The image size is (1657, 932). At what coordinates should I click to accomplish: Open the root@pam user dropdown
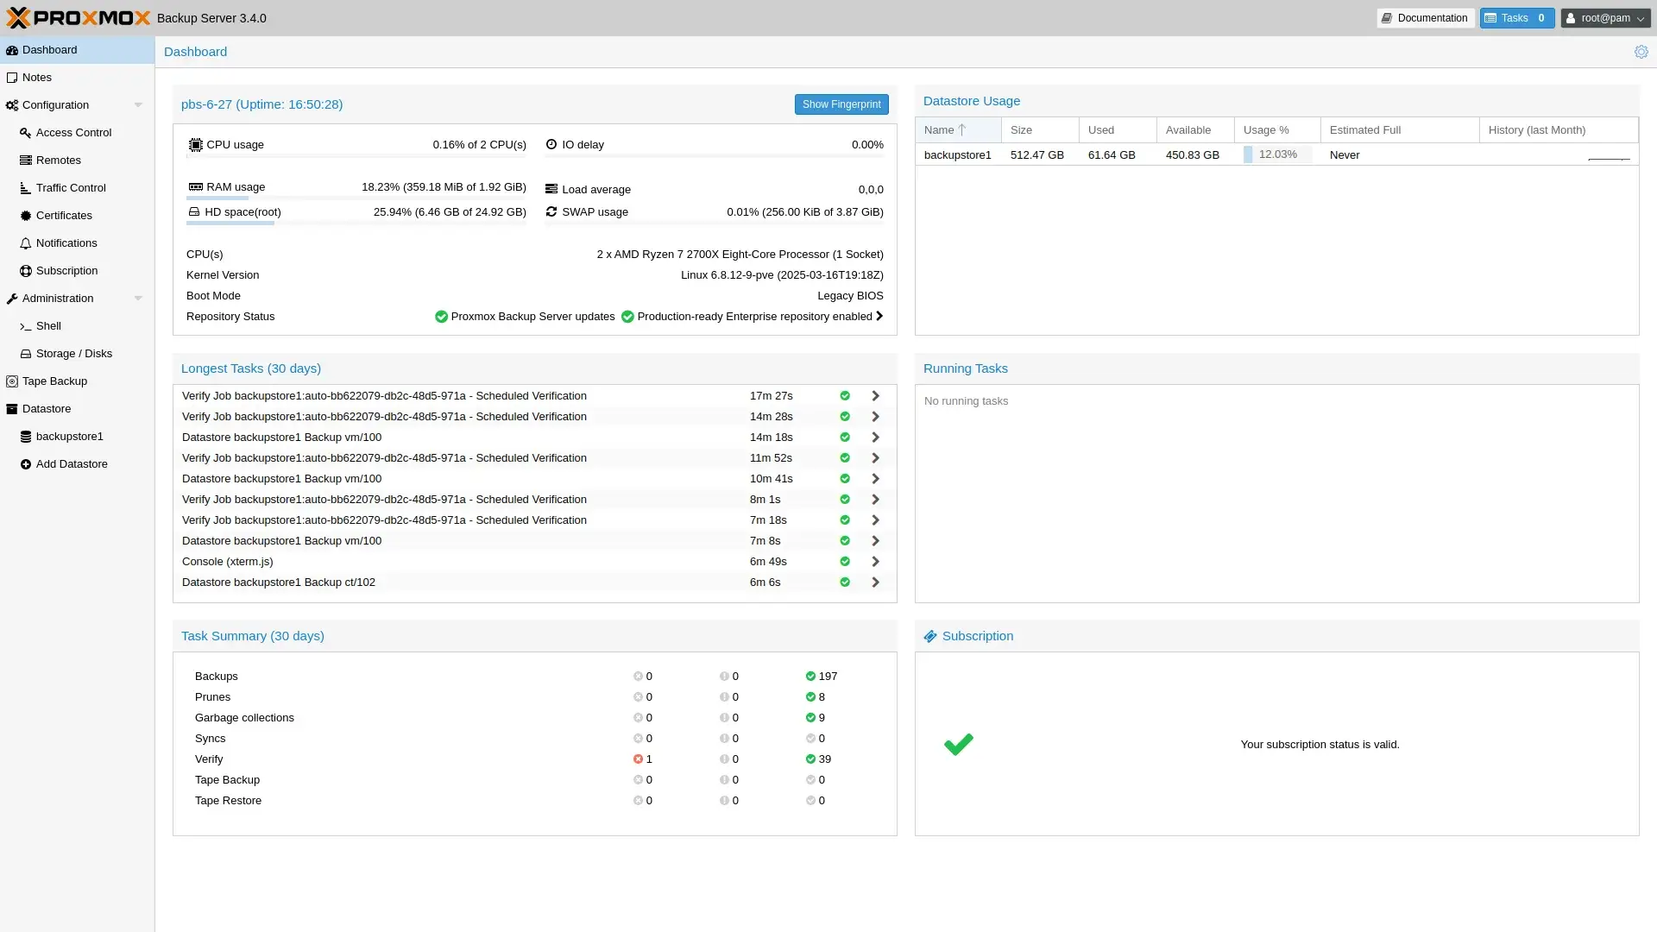point(1605,17)
